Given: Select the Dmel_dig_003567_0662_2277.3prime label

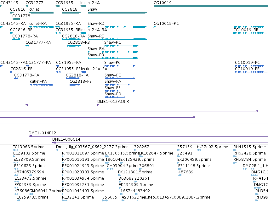Looking at the screenshot, I should click(92, 147).
